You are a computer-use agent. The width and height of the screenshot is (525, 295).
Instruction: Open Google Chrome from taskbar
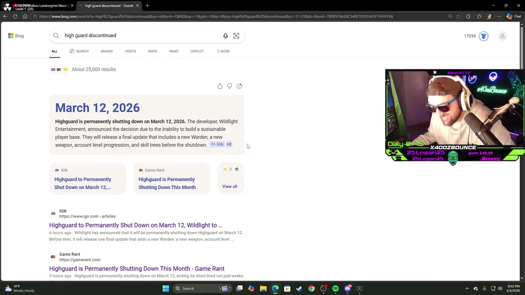click(311, 288)
